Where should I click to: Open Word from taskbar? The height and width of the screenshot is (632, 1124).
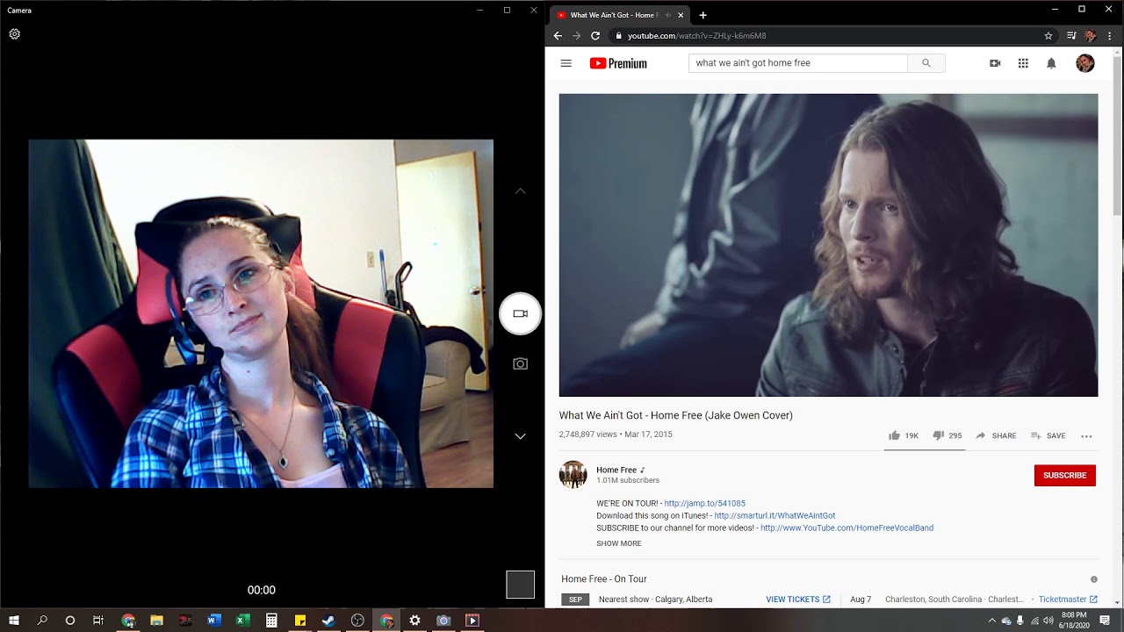(213, 621)
